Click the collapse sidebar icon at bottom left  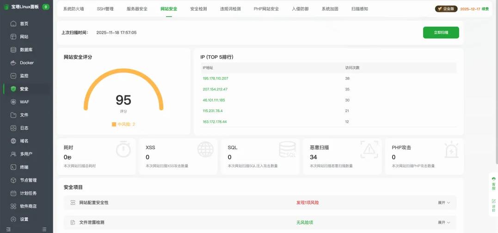pyautogui.click(x=8, y=229)
